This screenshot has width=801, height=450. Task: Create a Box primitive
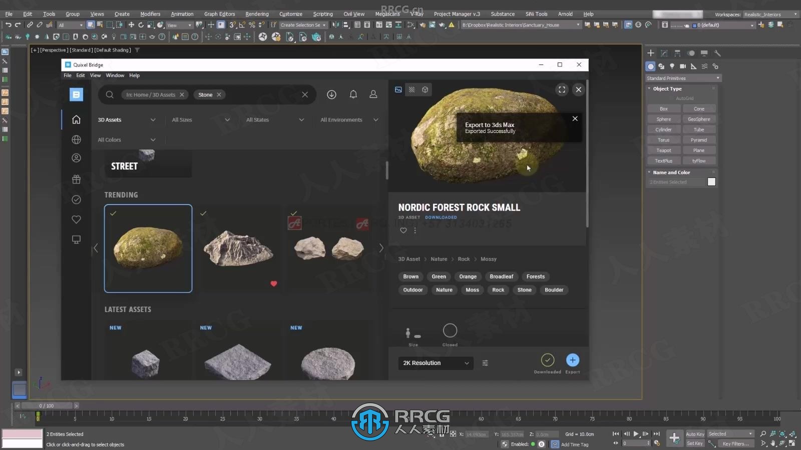664,108
